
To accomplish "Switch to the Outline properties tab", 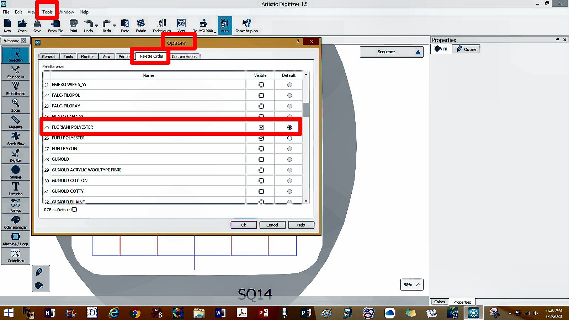I will (466, 49).
